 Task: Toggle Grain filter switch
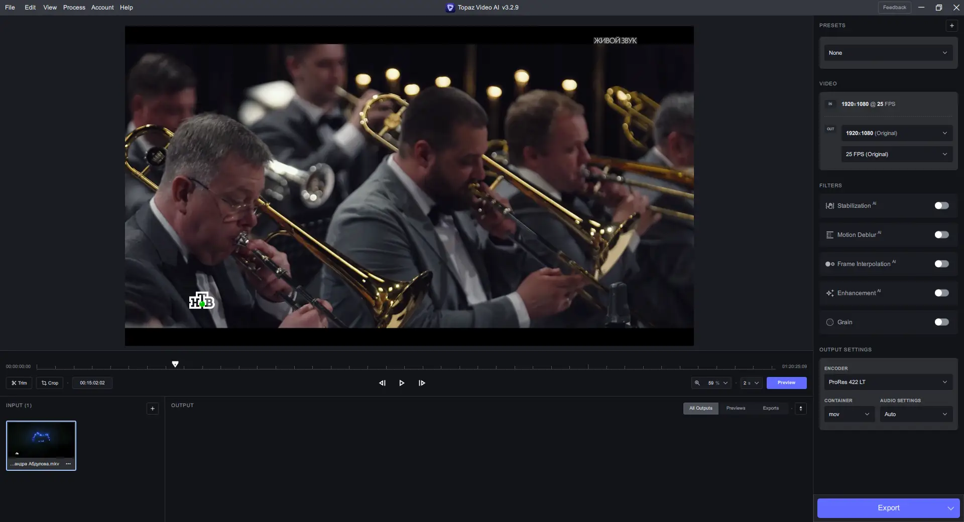[x=941, y=322]
